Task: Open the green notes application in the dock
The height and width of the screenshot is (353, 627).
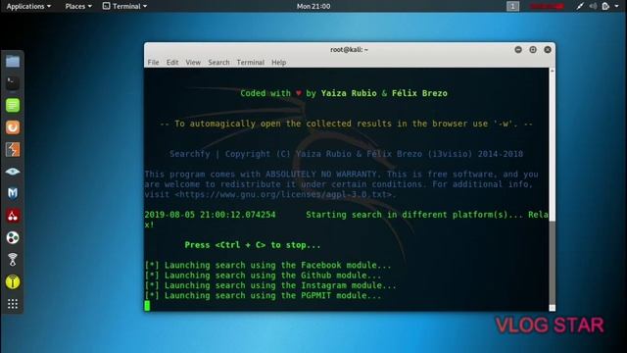Action: click(x=13, y=105)
